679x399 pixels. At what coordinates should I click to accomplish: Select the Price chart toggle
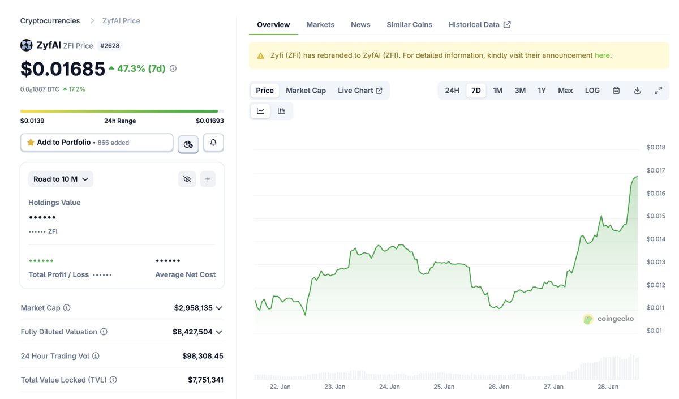[x=265, y=91]
